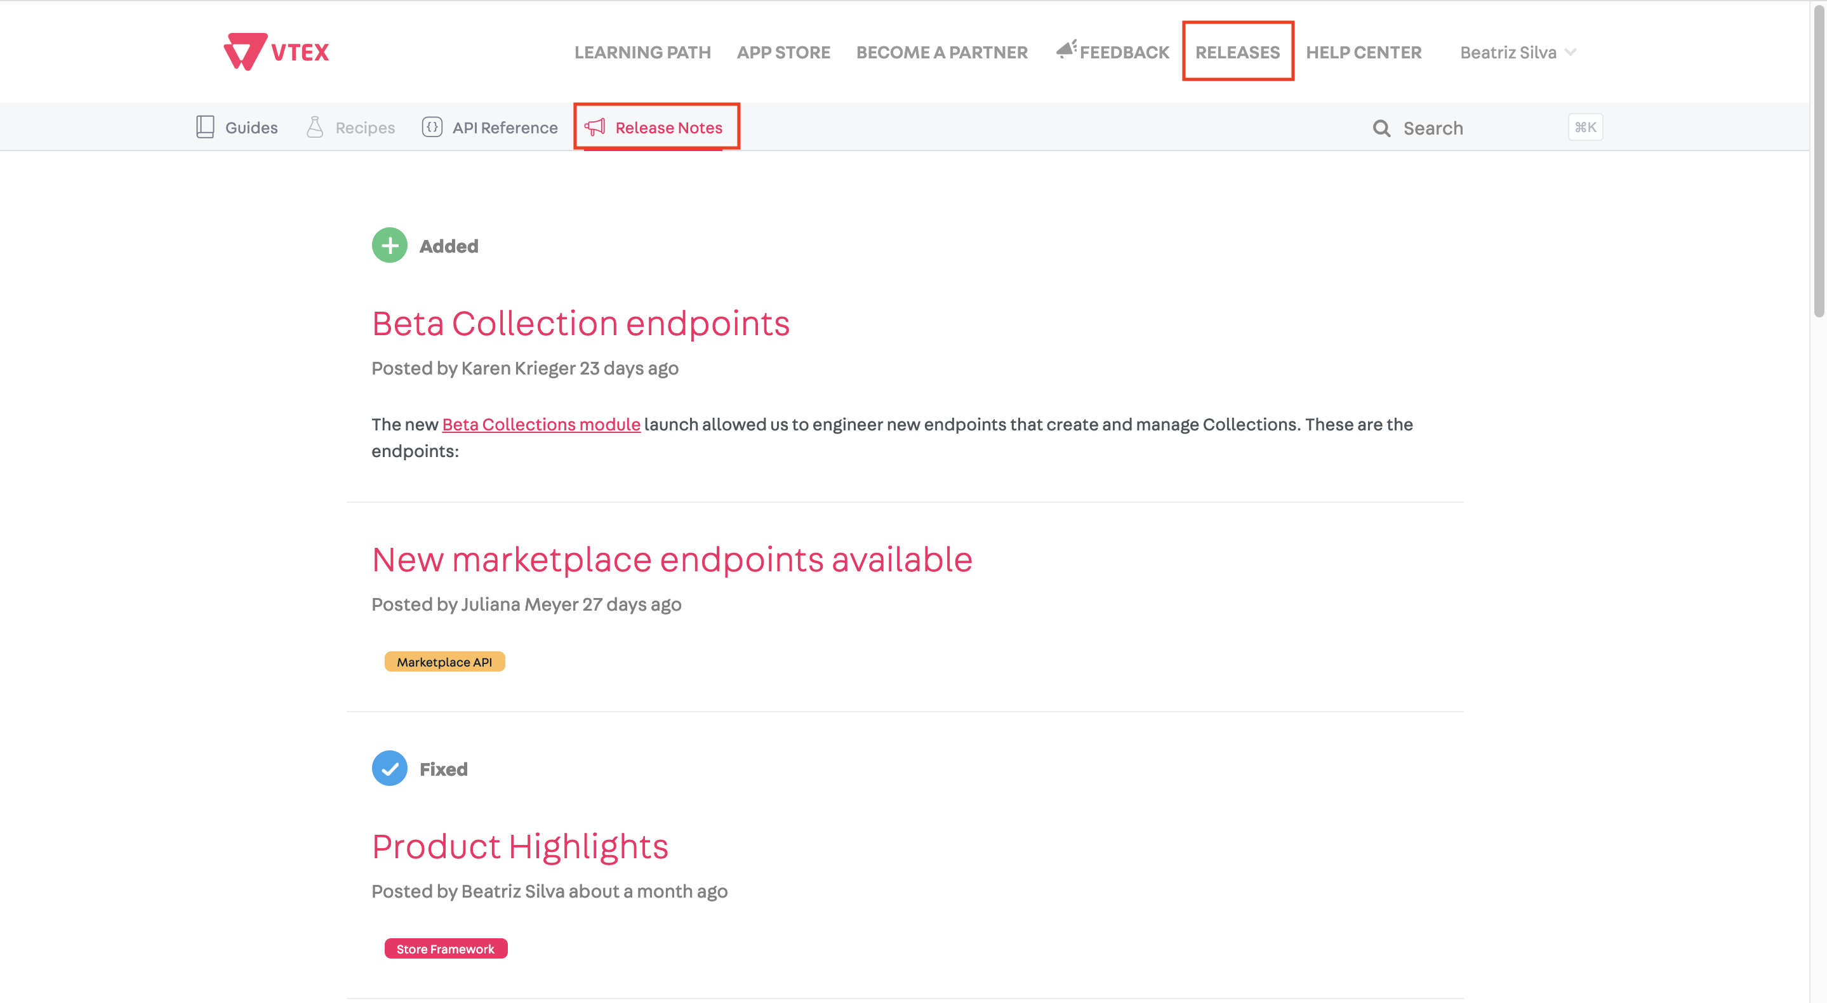The height and width of the screenshot is (1003, 1827).
Task: Open the Beta Collection endpoints post title
Action: pos(580,324)
